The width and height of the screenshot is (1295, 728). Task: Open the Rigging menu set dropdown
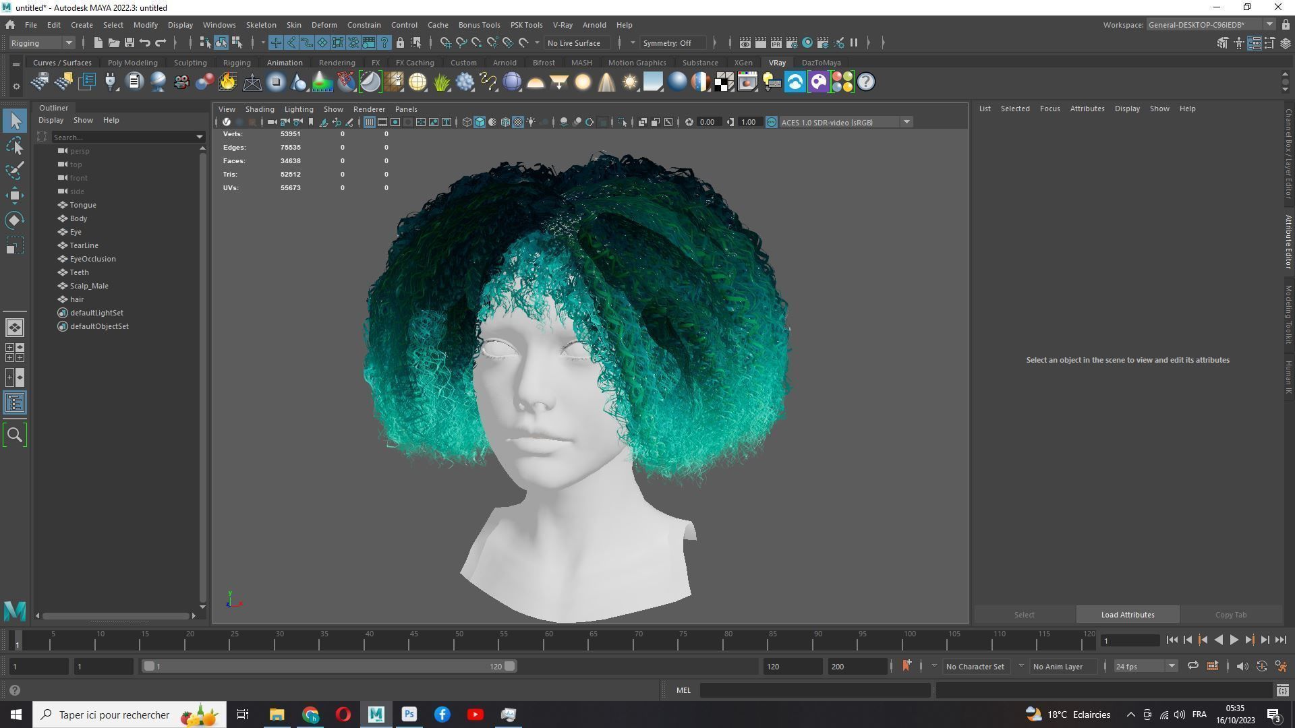coord(42,42)
